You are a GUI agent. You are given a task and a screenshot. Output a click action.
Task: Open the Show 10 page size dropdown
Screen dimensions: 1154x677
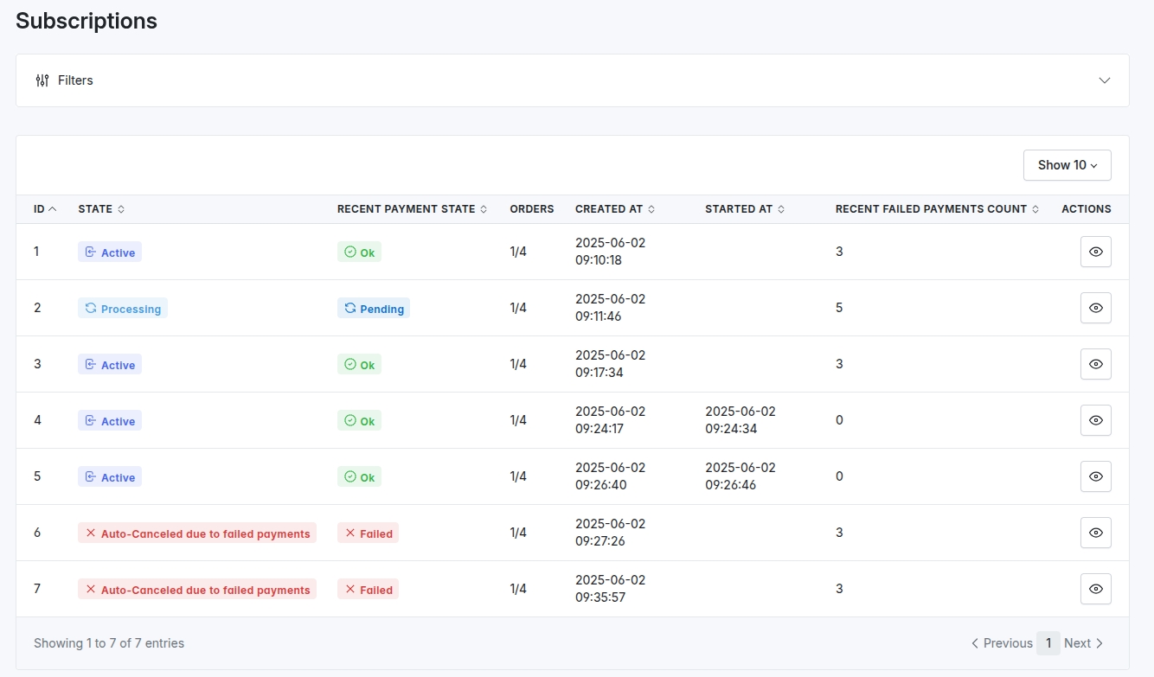1067,165
